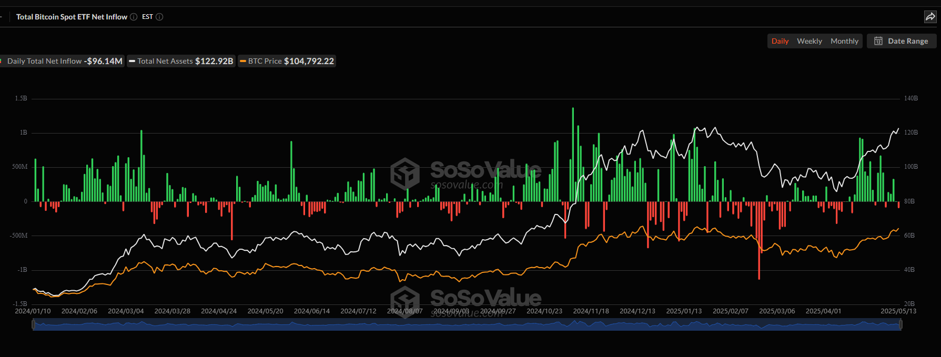Viewport: 941px width, 357px height.
Task: Click the Total Bitcoin Spot ETF Net Inflow title
Action: tap(72, 17)
